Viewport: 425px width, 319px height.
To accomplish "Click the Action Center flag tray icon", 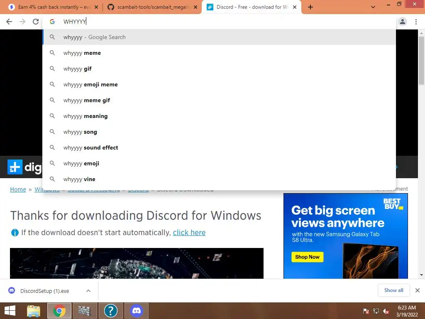I will click(x=366, y=311).
